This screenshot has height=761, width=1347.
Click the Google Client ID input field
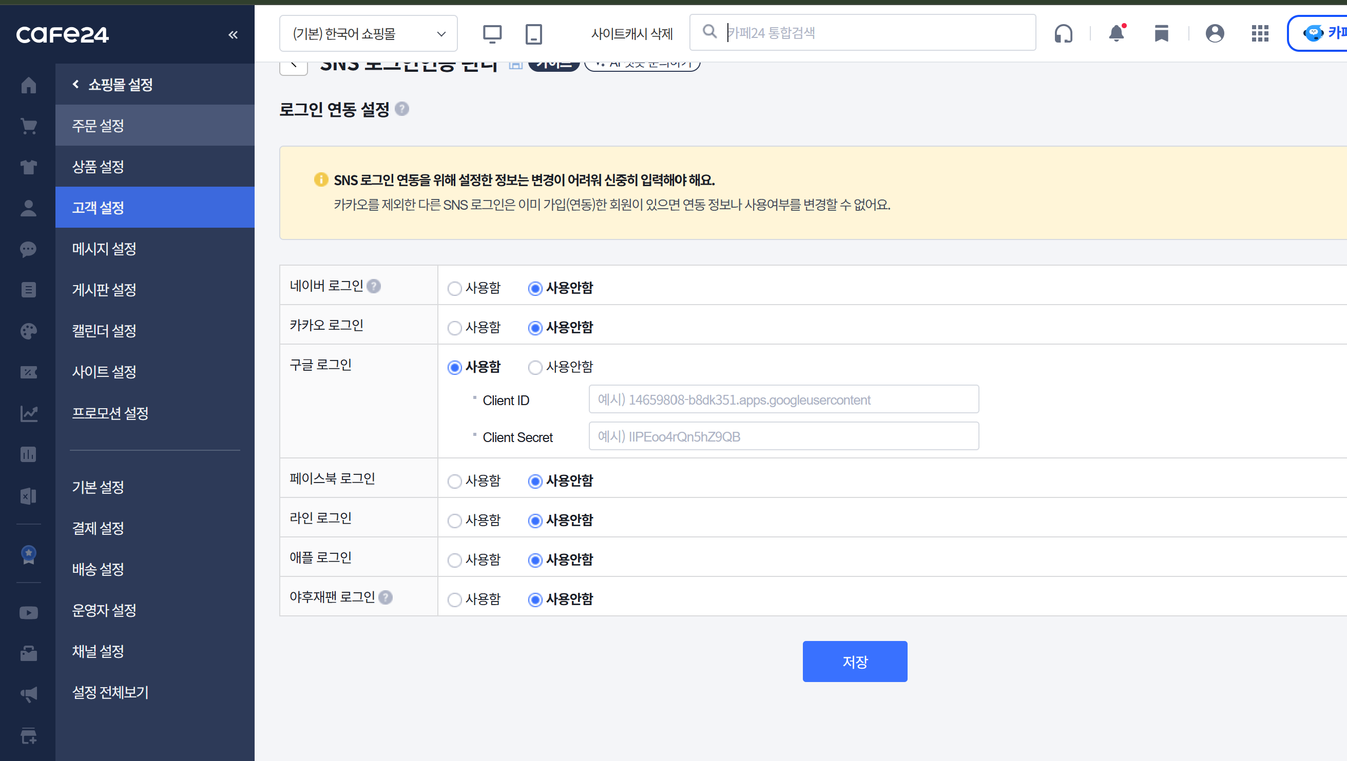pos(784,400)
